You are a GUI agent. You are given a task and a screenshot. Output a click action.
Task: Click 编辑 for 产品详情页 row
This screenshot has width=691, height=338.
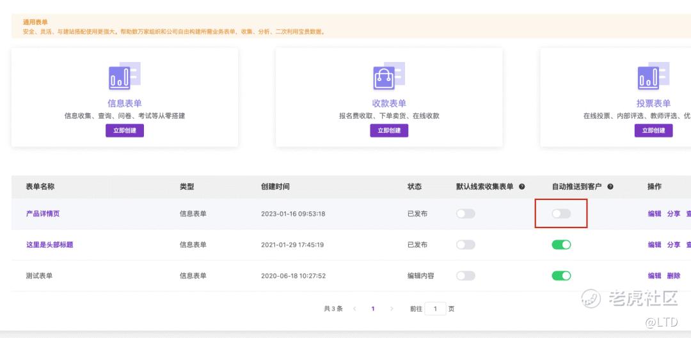[655, 214]
